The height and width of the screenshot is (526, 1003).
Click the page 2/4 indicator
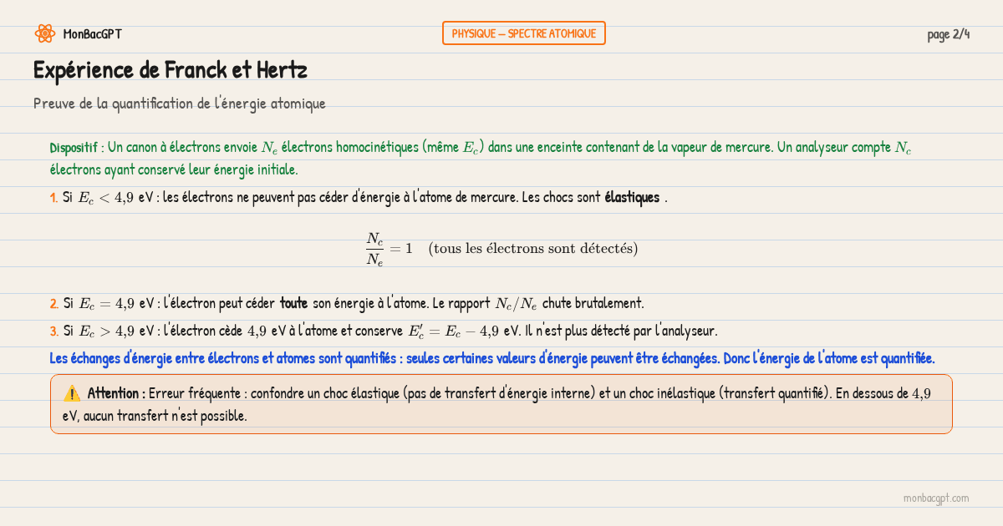pyautogui.click(x=948, y=34)
